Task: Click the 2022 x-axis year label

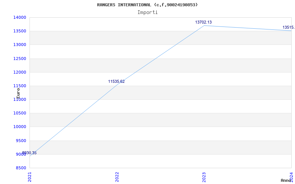Action: (x=117, y=176)
